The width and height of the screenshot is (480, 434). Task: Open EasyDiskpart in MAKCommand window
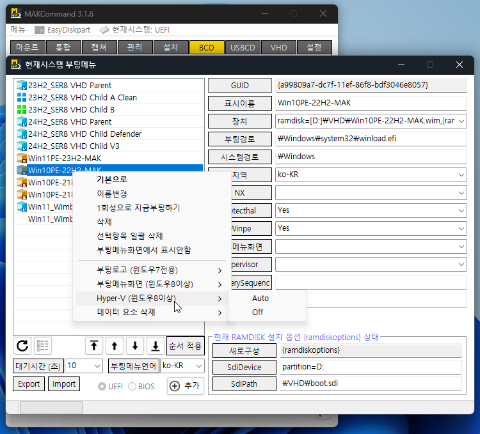pos(63,30)
